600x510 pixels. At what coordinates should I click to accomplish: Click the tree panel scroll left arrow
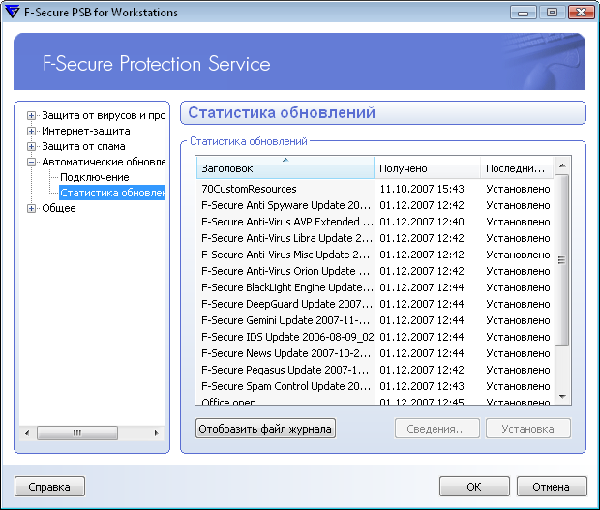pos(27,433)
